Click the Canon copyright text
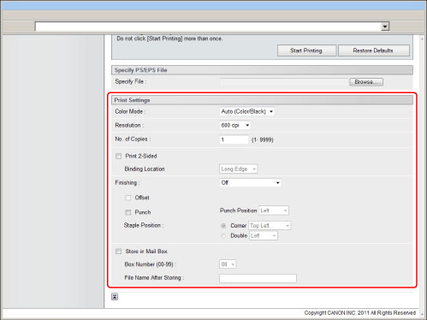427x320 pixels. (360, 313)
